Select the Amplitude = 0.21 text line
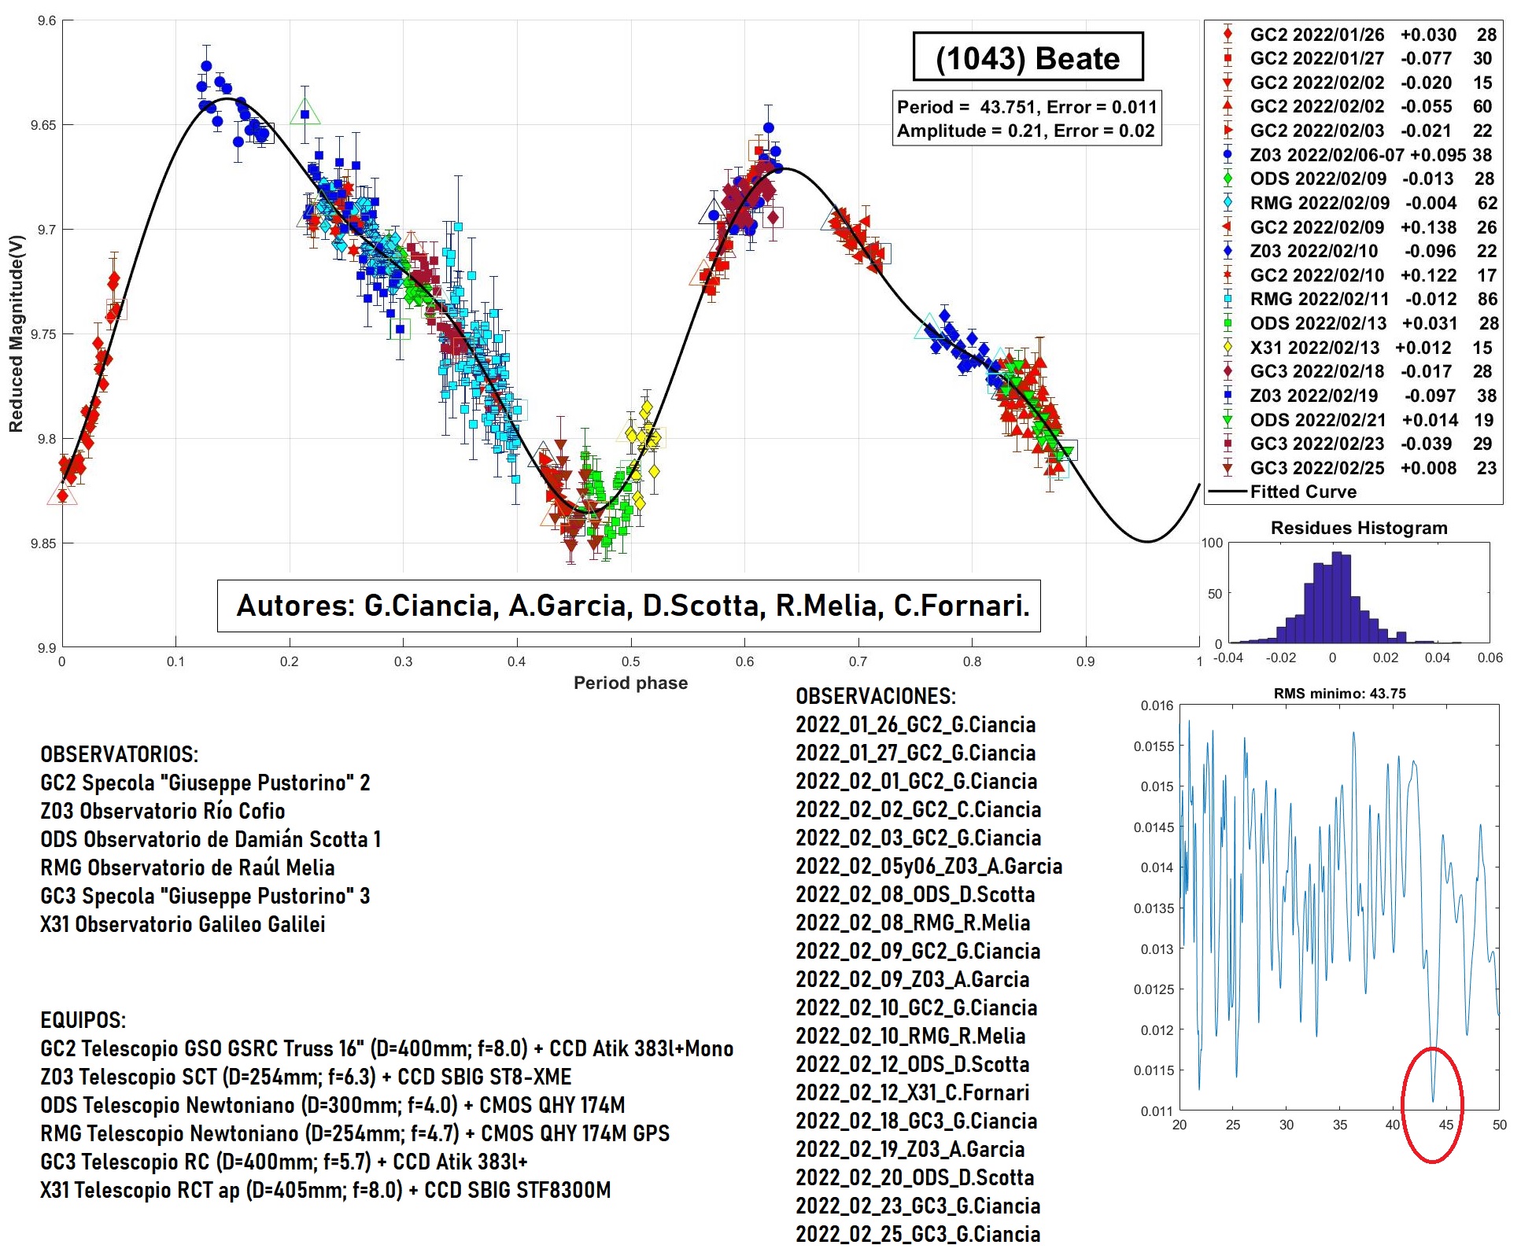Image resolution: width=1521 pixels, height=1256 pixels. pos(1026,131)
